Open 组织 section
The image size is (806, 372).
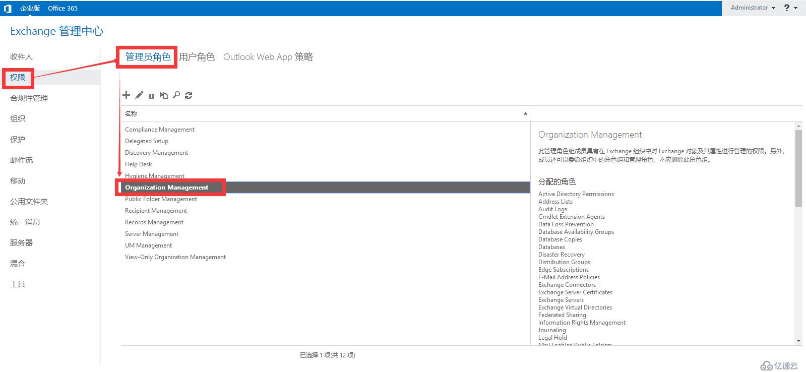coord(18,118)
